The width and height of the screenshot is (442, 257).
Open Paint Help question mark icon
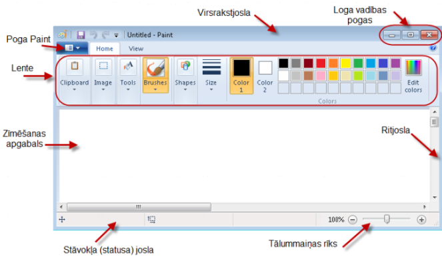(433, 48)
